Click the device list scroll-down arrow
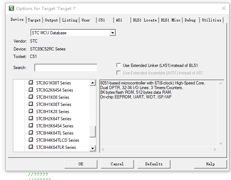 [92, 148]
